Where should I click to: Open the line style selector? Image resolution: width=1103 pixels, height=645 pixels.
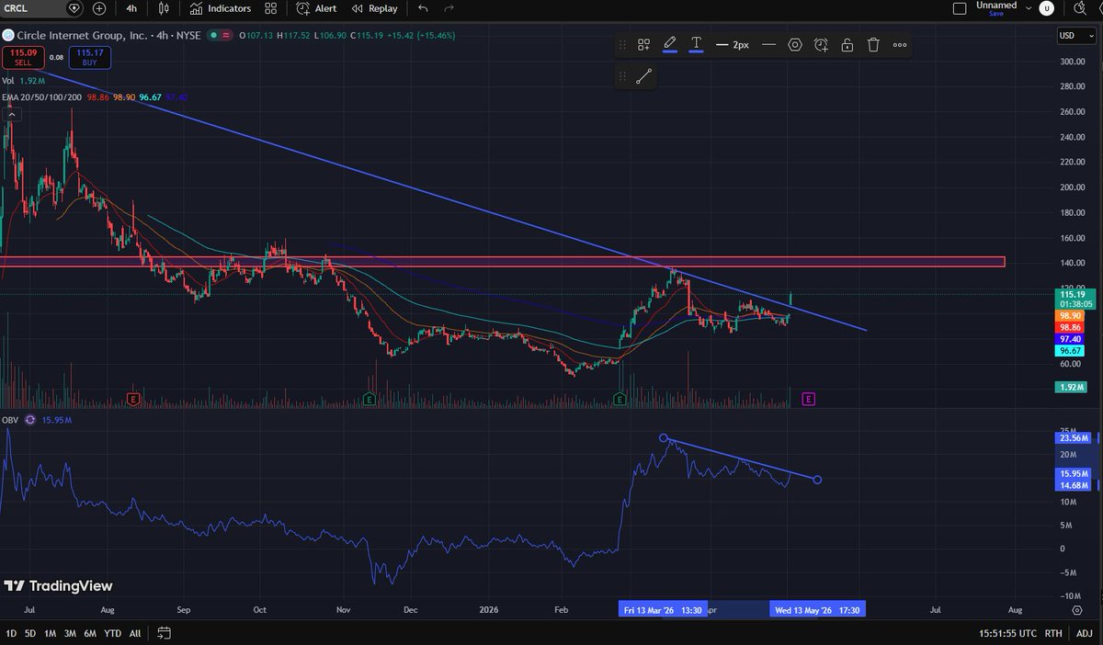[x=768, y=44]
